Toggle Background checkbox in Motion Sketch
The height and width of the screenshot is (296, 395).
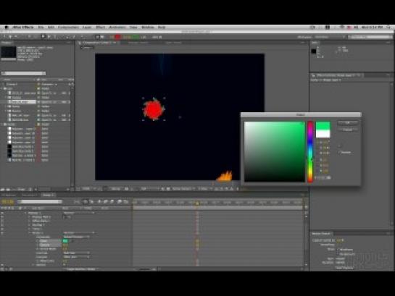pos(338,254)
